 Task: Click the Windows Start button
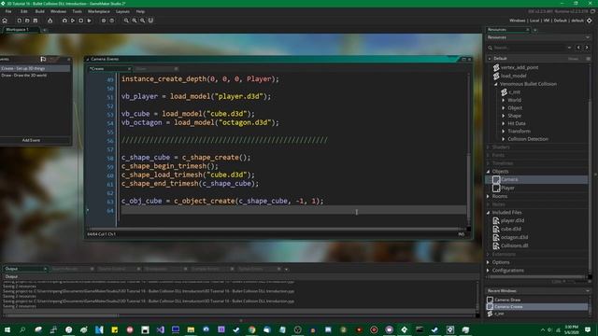pos(7,329)
